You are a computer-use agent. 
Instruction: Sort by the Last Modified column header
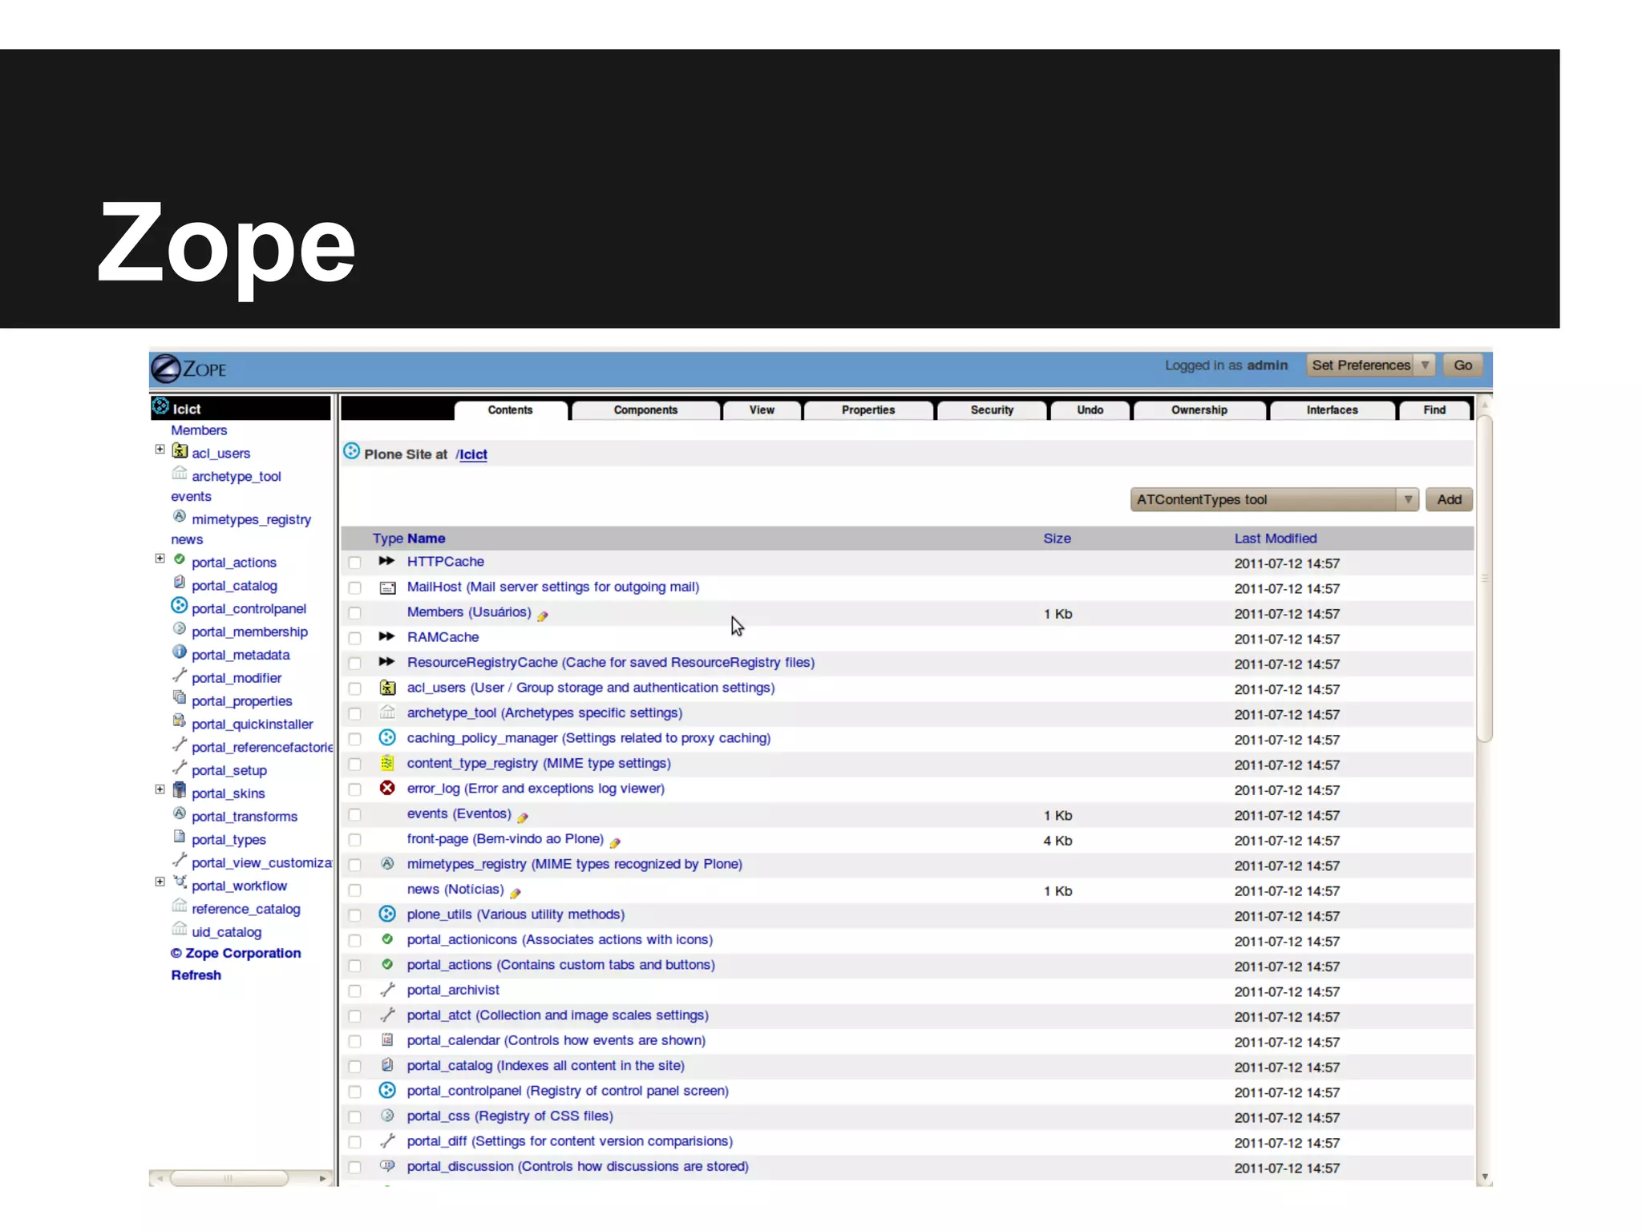click(1275, 539)
